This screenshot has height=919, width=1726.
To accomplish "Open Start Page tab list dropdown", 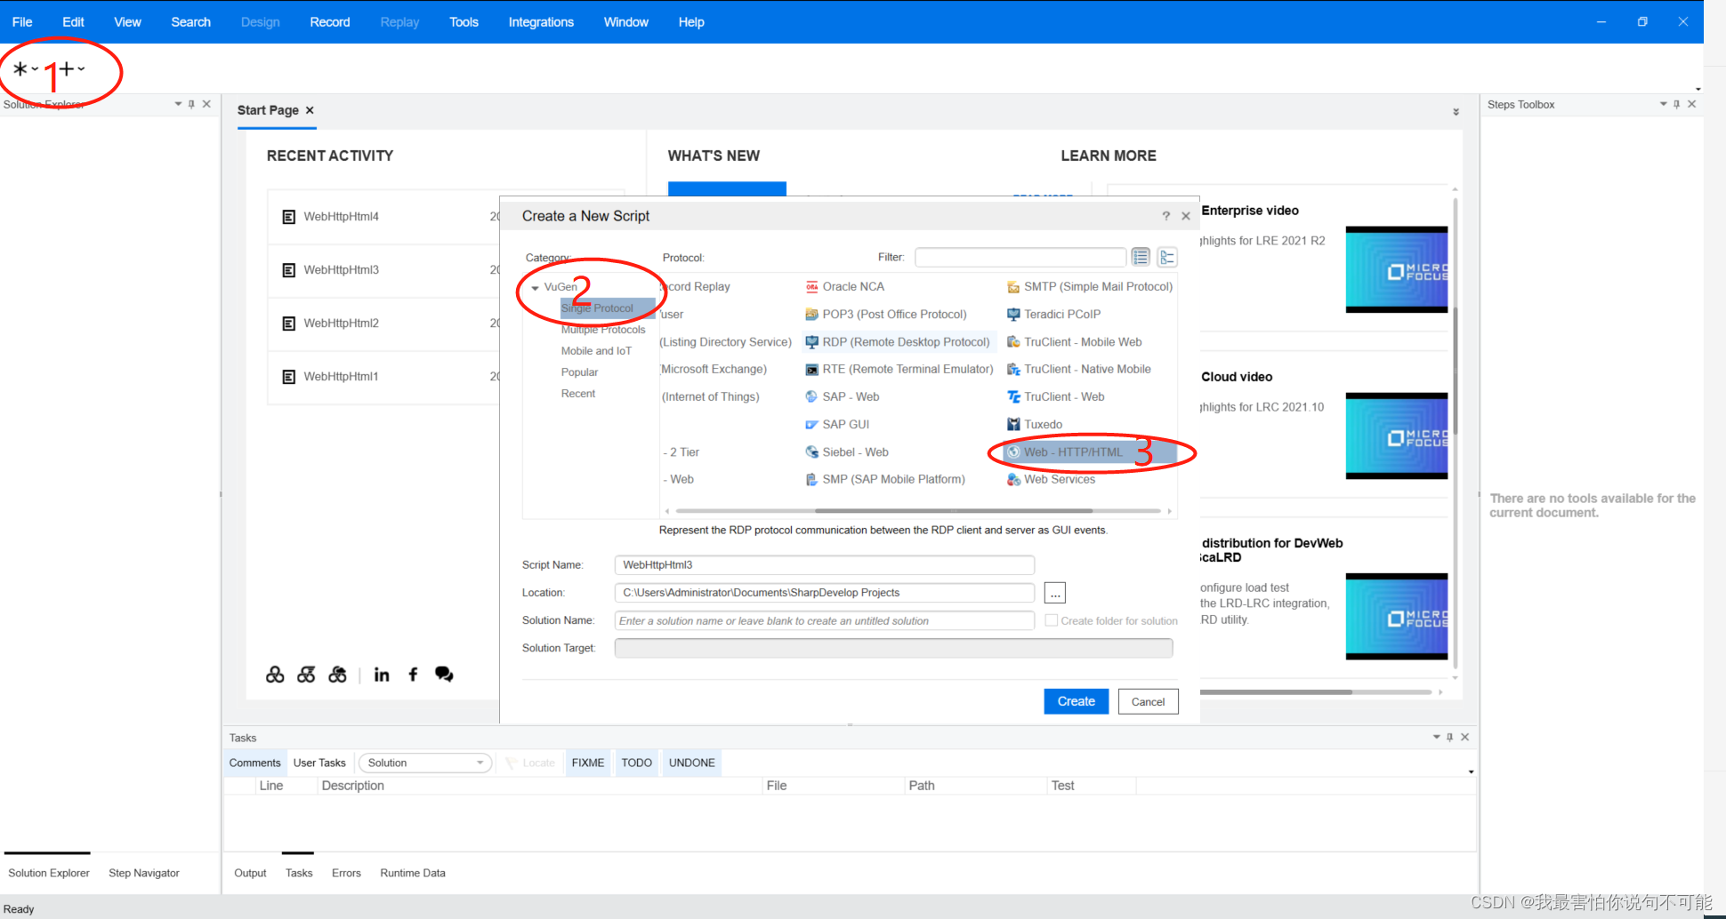I will click(1456, 112).
